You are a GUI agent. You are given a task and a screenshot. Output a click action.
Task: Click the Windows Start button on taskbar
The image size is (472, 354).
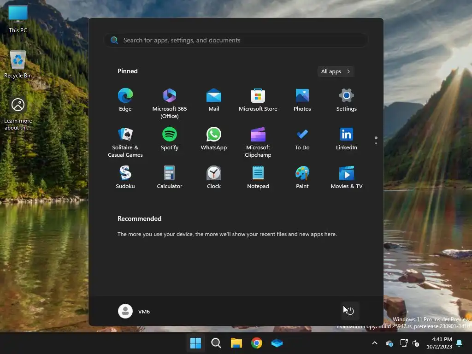[195, 343]
